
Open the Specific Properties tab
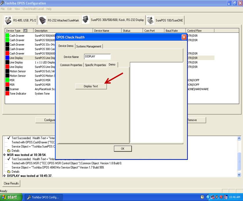point(95,65)
